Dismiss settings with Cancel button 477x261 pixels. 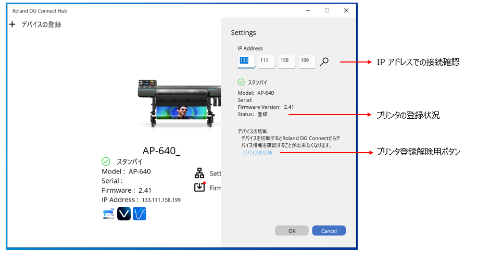pos(329,231)
